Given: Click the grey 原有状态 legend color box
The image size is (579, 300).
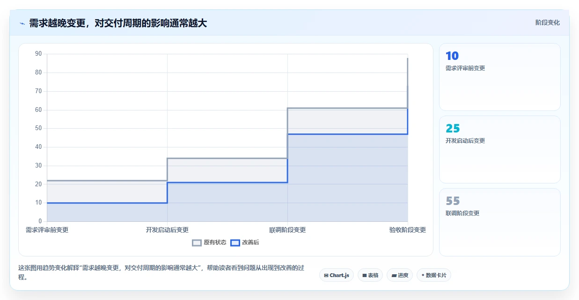Looking at the screenshot, I should click(x=197, y=242).
